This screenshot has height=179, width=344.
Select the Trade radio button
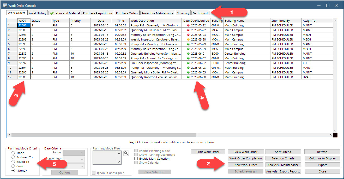coord(13,153)
